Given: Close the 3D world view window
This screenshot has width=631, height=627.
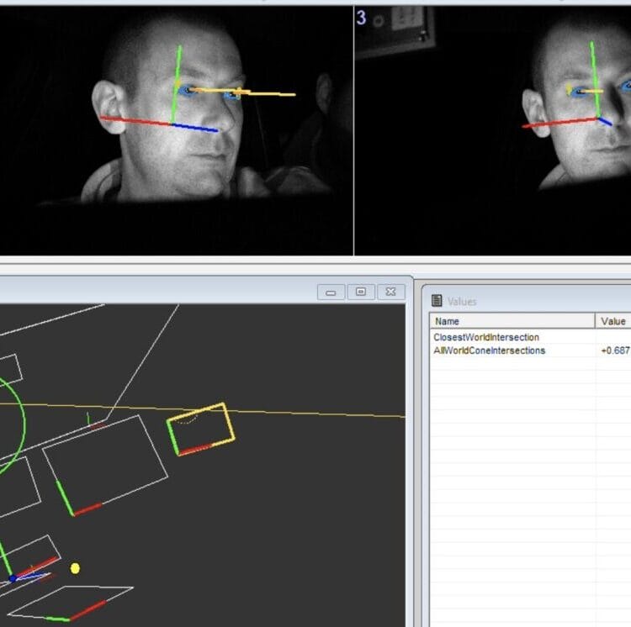Looking at the screenshot, I should [x=390, y=292].
